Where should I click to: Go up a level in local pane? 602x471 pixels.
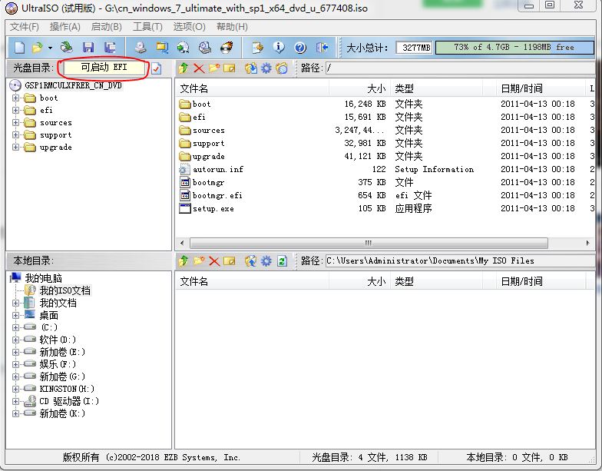click(x=183, y=261)
